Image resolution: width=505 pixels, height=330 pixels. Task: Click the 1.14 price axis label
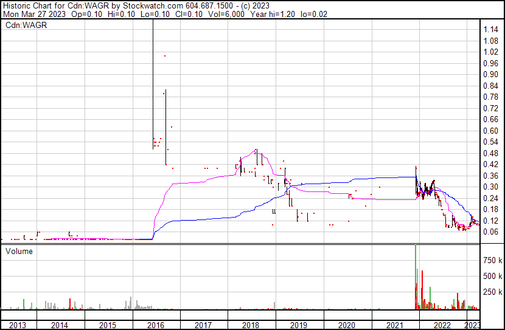pyautogui.click(x=491, y=29)
